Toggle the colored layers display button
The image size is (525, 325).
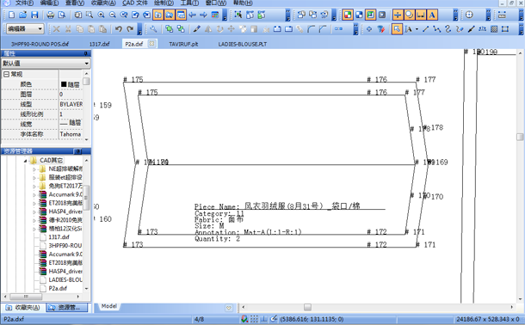348,15
